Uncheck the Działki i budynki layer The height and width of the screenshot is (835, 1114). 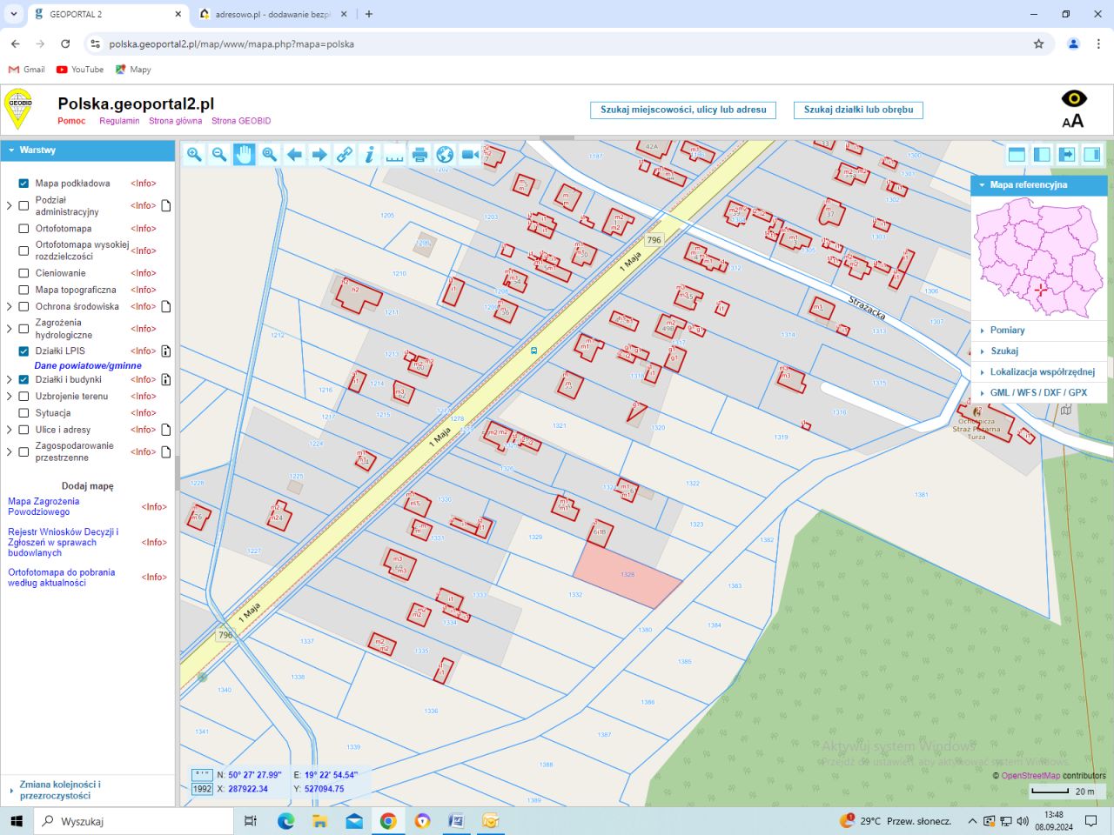point(23,379)
